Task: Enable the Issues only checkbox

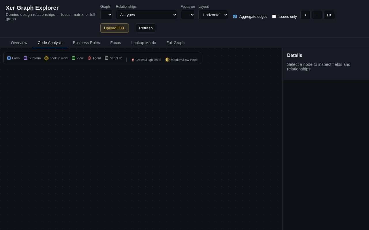Action: pyautogui.click(x=274, y=16)
